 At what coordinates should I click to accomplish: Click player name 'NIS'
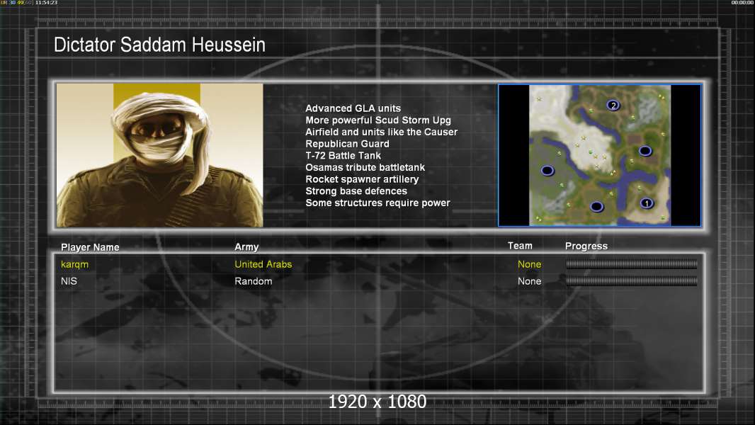69,281
